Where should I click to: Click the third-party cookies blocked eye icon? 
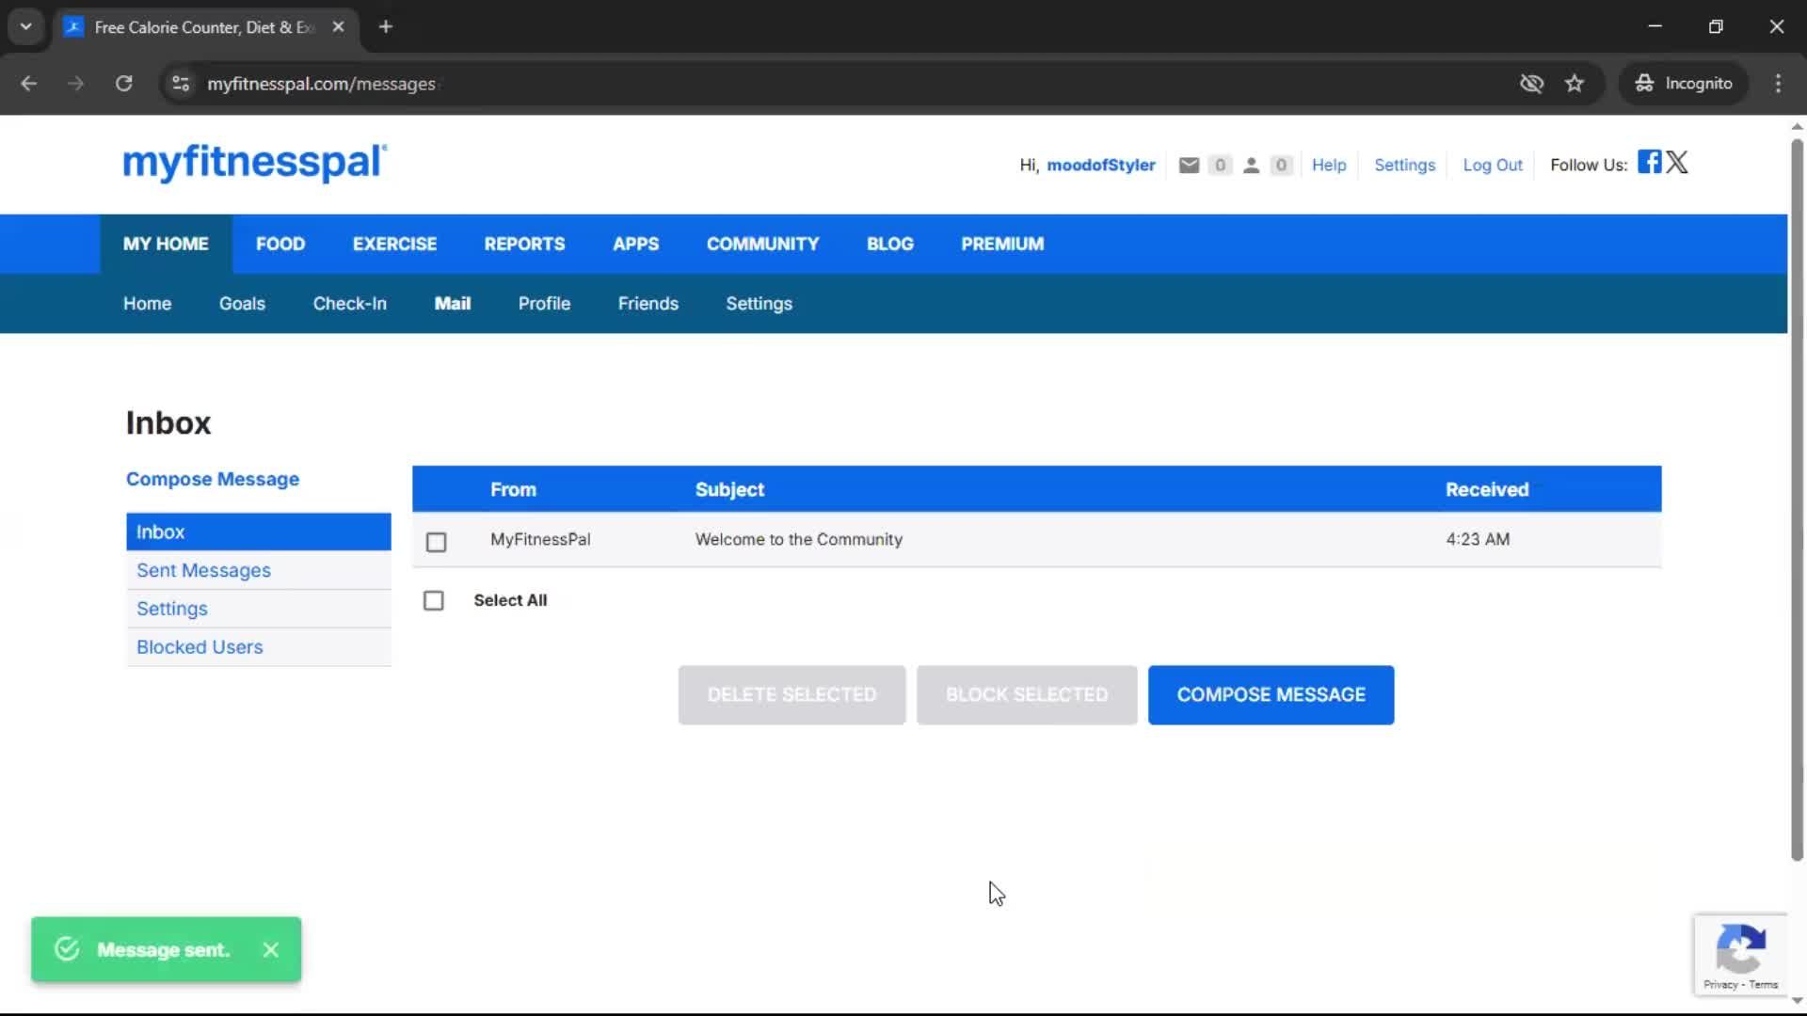coord(1531,84)
